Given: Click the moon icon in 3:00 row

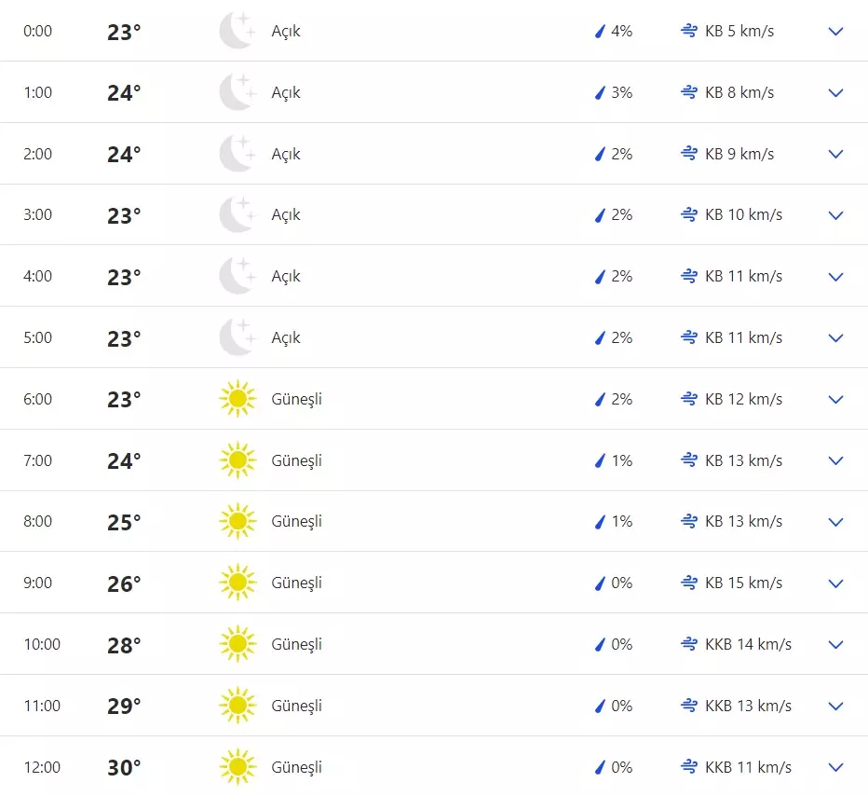Looking at the screenshot, I should coord(237,214).
